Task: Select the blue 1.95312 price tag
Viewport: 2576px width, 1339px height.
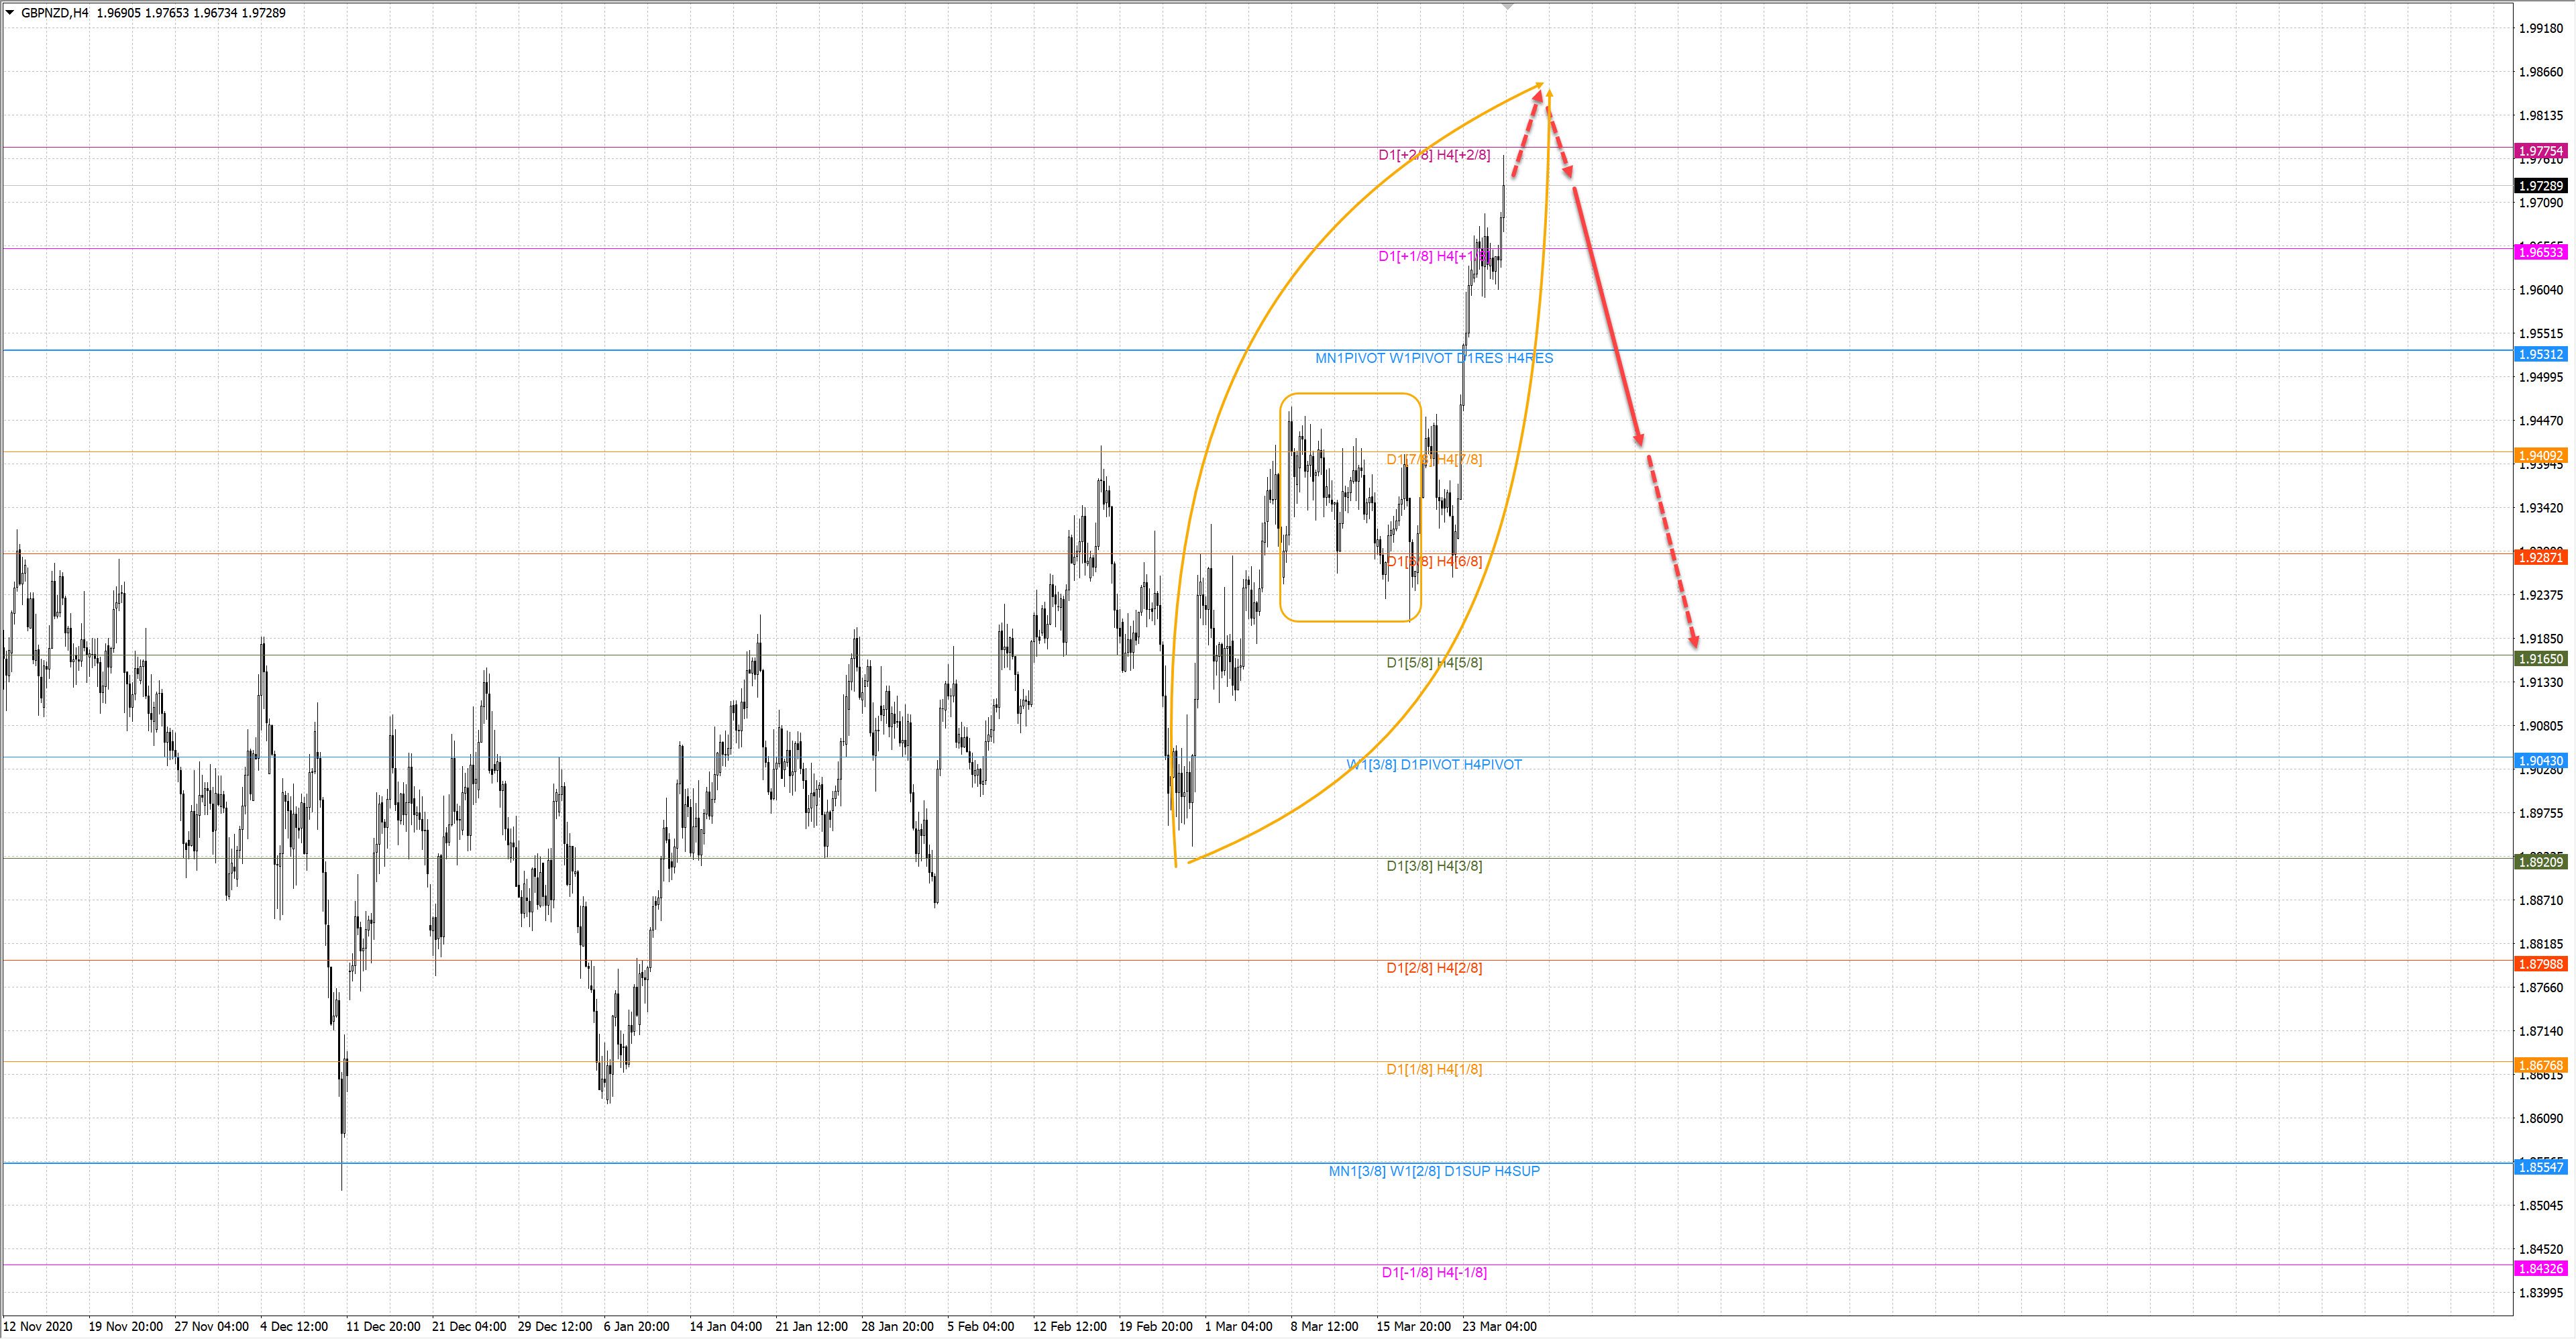Action: point(2540,354)
